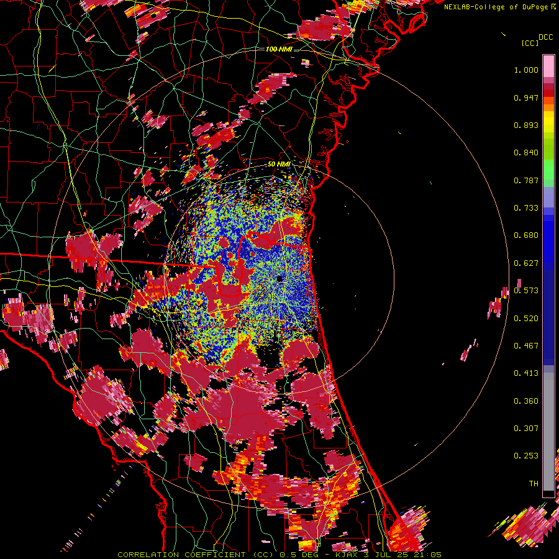Click the 21:05 timestamp in caption

click(x=429, y=555)
